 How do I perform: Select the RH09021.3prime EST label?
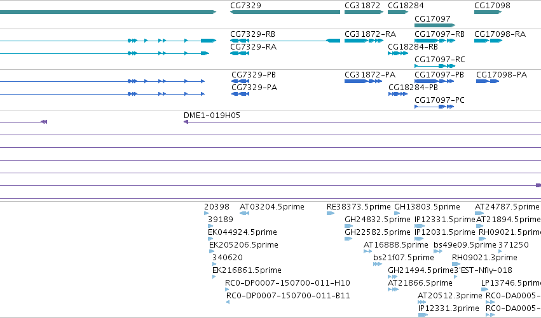(484, 258)
